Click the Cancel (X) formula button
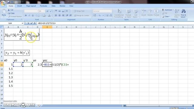The height and width of the screenshot is (109, 194). pos(28,23)
